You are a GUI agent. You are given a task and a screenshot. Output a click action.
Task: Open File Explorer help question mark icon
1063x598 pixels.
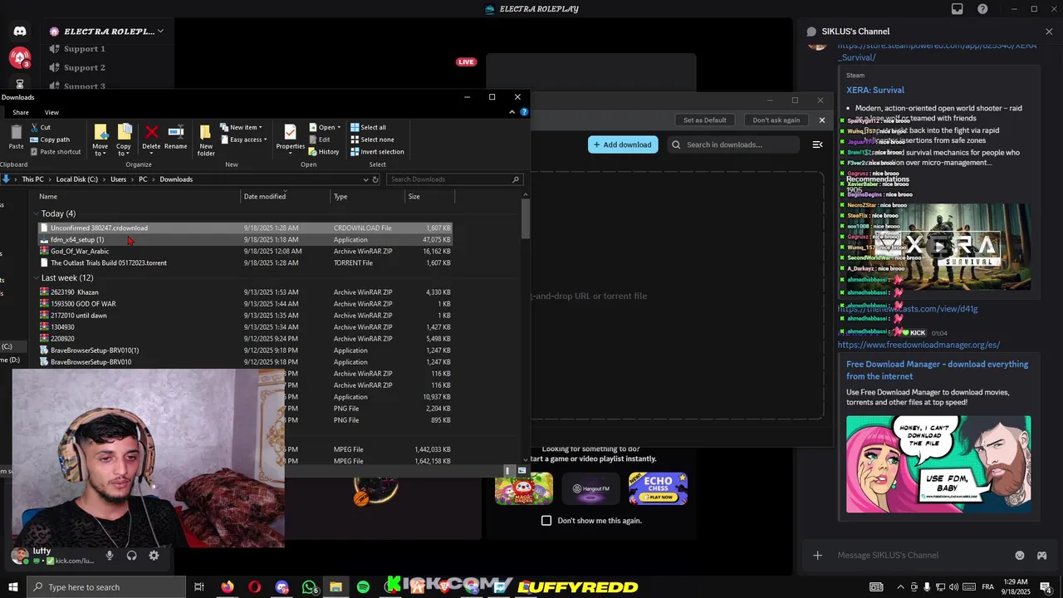pos(524,112)
